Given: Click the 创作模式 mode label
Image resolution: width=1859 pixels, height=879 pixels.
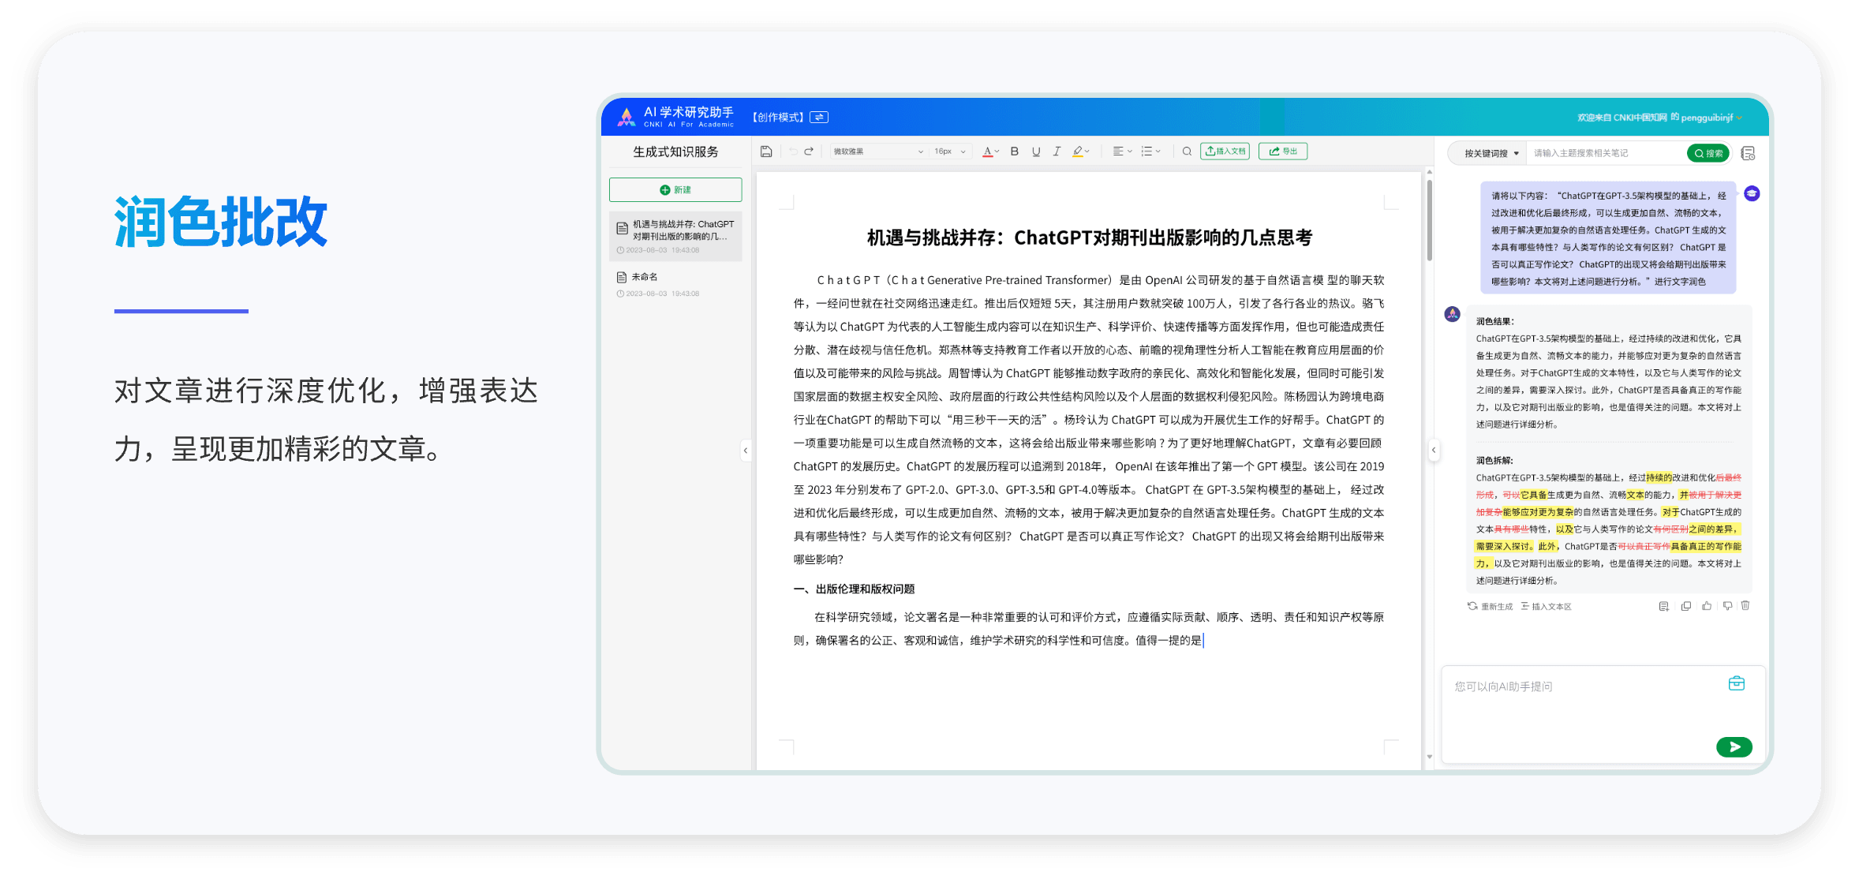Looking at the screenshot, I should (778, 118).
